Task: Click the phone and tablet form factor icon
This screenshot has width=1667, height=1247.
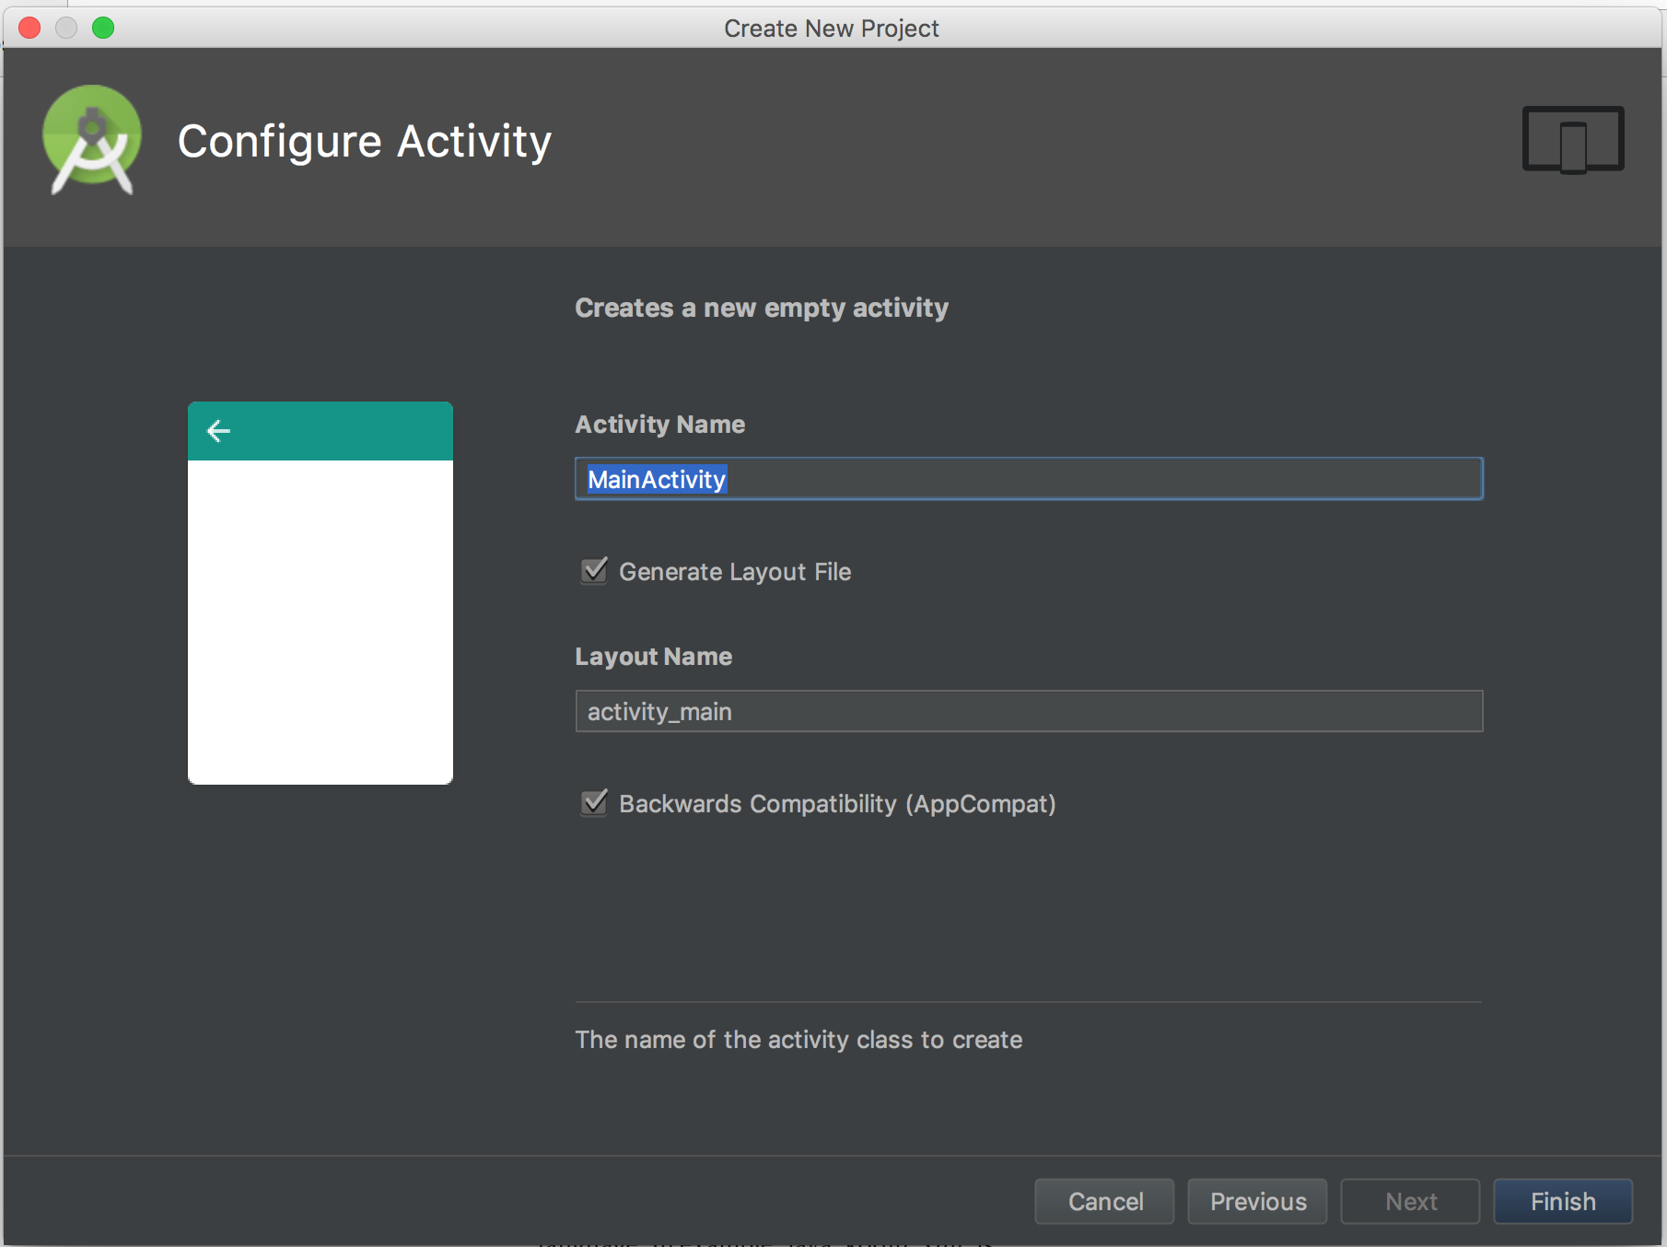Action: 1572,140
